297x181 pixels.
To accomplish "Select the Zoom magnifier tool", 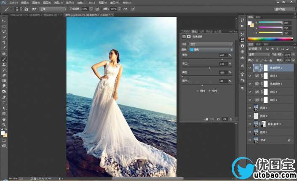I will click(4, 125).
